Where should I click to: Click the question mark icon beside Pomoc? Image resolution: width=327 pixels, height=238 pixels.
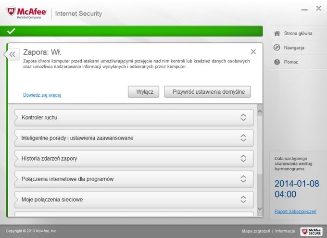pos(277,62)
